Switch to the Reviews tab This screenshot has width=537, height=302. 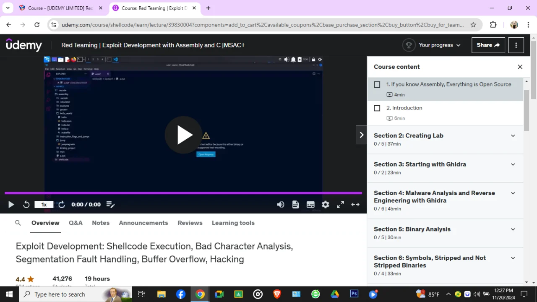pyautogui.click(x=190, y=223)
